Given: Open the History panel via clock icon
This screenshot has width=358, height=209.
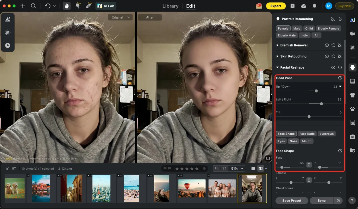Looking at the screenshot, I should 8,45.
